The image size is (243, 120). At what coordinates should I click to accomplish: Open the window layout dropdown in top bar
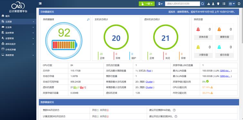(232, 4)
